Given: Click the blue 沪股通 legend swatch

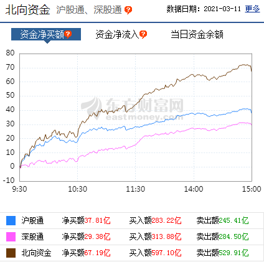Looking at the screenshot, I should click(x=11, y=220).
